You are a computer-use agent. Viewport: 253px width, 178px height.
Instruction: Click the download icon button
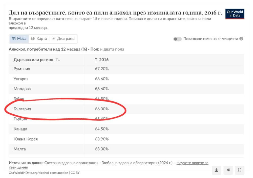[x=216, y=170]
